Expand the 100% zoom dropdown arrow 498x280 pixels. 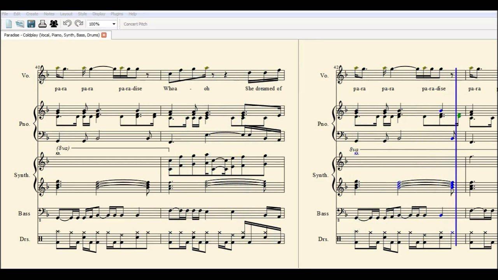tap(114, 24)
